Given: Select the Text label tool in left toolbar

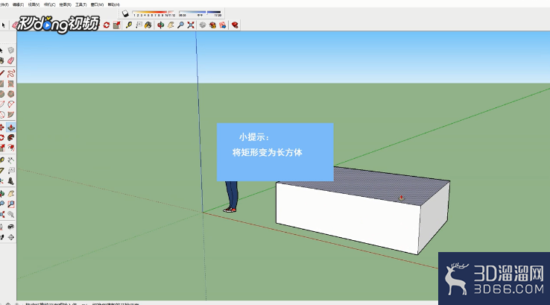Looking at the screenshot, I should [11, 171].
